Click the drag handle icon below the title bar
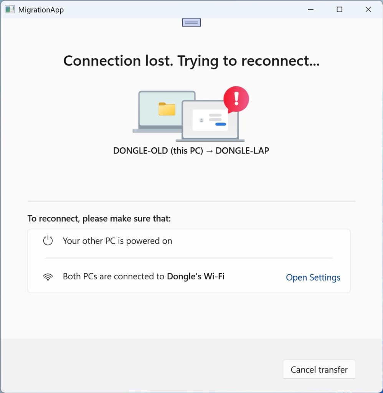The width and height of the screenshot is (383, 393). [x=191, y=22]
